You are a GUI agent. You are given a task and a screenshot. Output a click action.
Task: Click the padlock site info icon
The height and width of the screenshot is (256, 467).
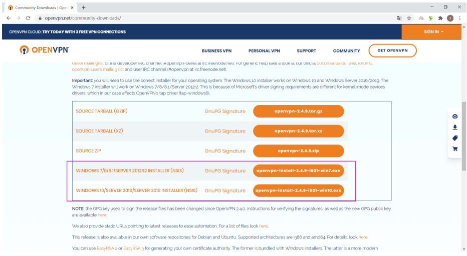point(40,18)
